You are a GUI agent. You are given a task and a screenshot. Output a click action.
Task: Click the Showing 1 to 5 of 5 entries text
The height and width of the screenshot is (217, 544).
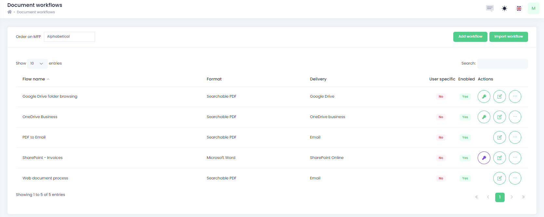(x=40, y=195)
